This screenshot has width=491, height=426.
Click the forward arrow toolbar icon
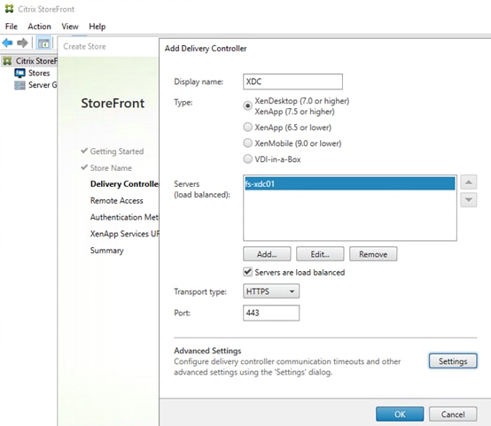coord(22,43)
